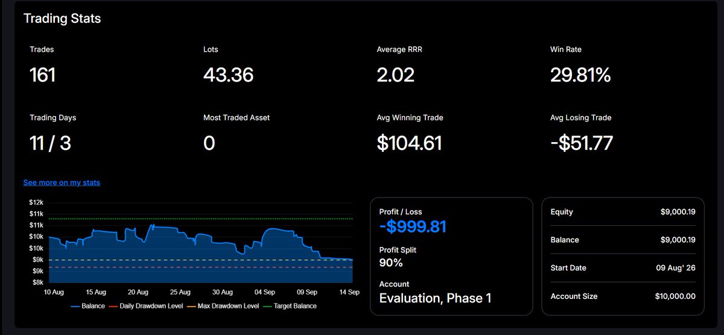
Task: Click the '04 Sep' x-axis label
Action: coord(265,292)
